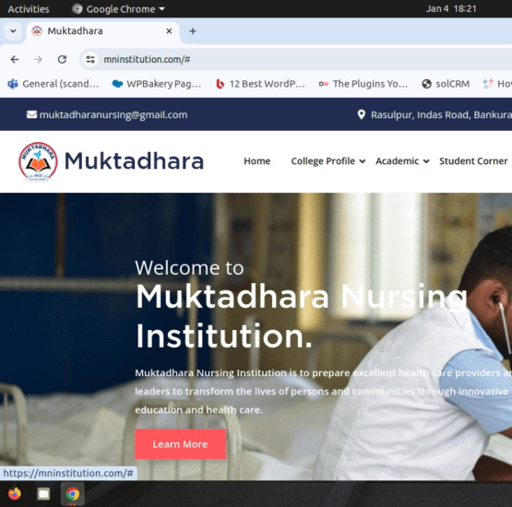
Task: Click the email envelope icon
Action: tap(31, 114)
